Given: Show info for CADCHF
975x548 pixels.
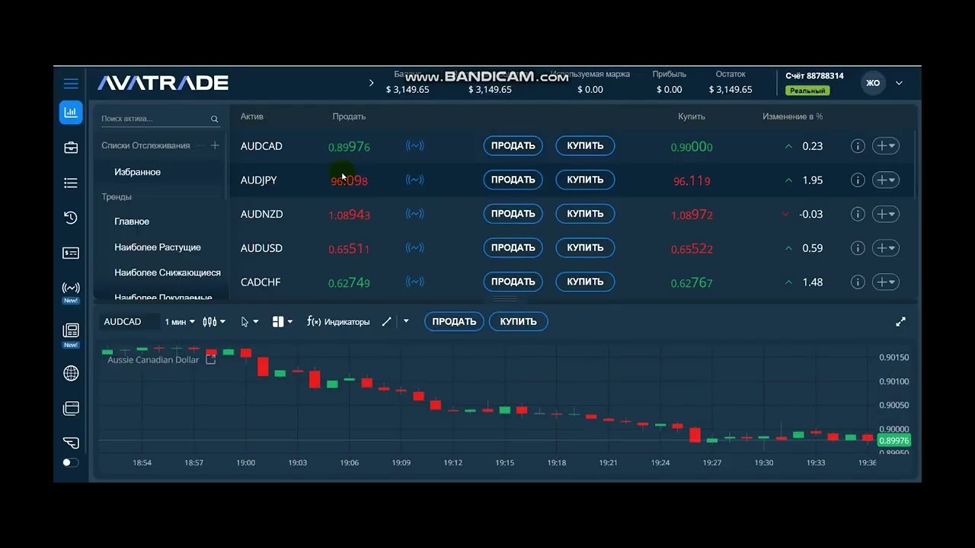Looking at the screenshot, I should (x=858, y=282).
